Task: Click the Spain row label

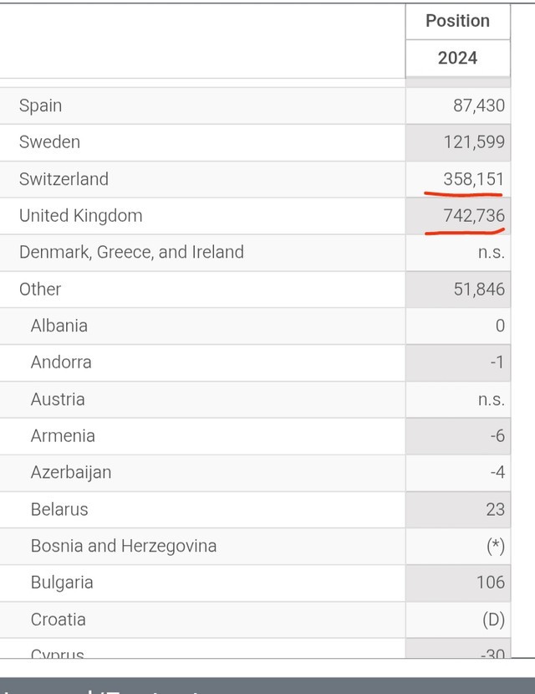Action: [x=40, y=105]
